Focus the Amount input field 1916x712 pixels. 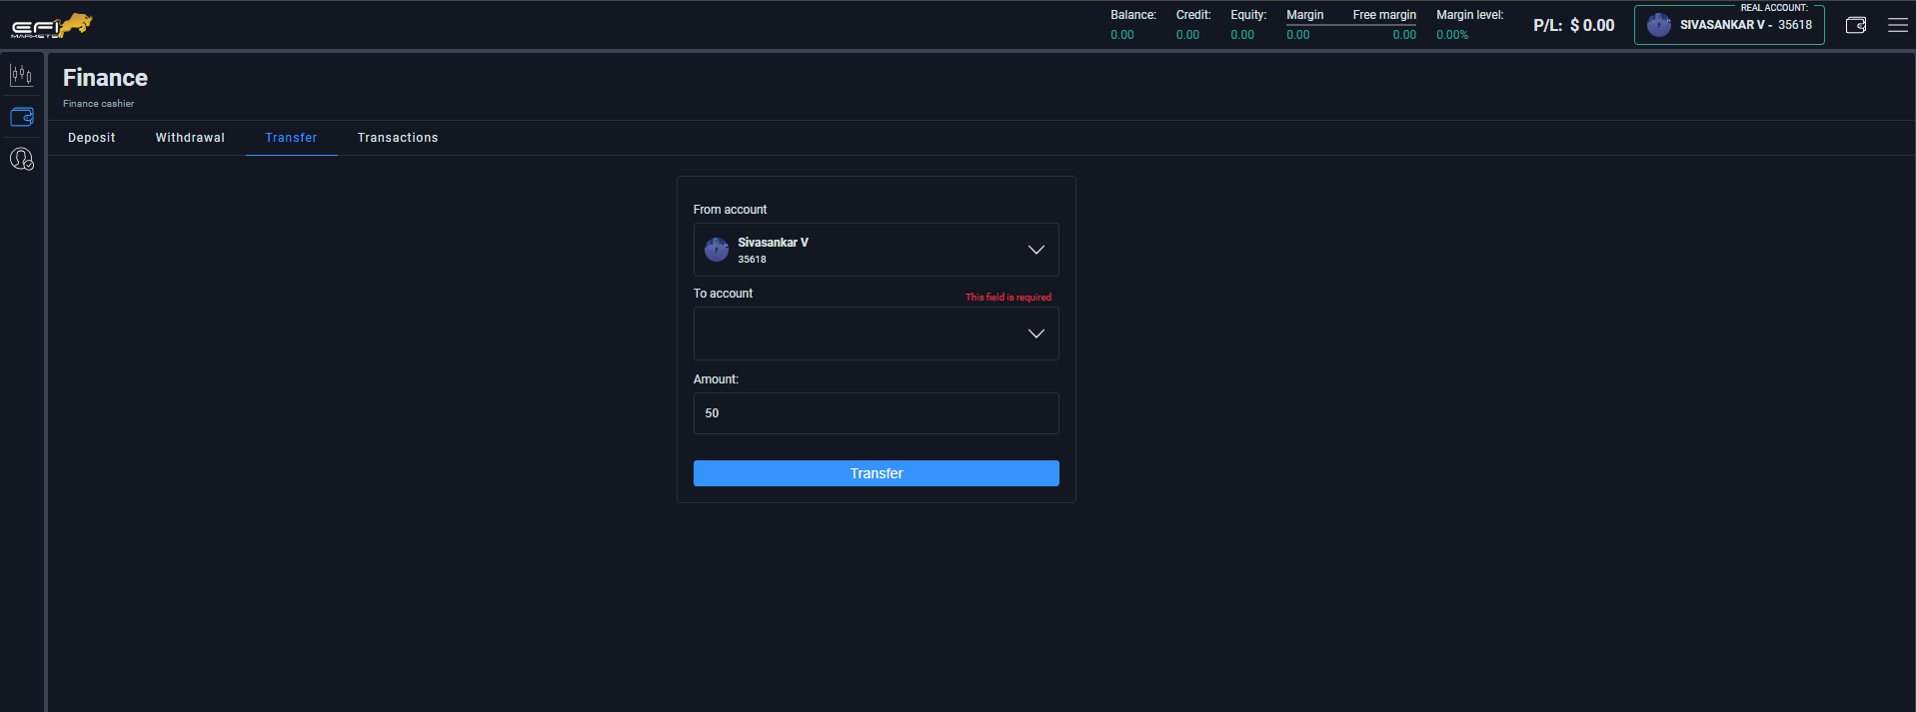pyautogui.click(x=877, y=413)
